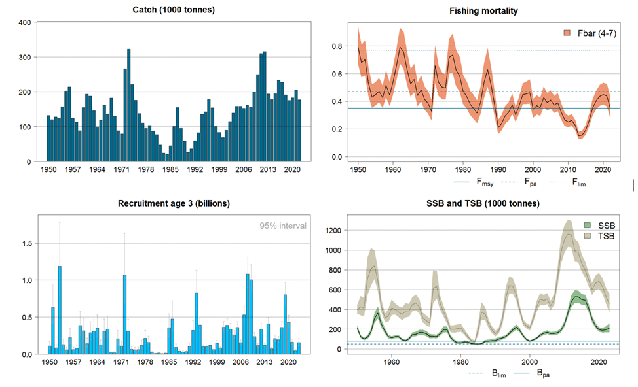The image size is (638, 387).
Task: Click the 'Recruitment age 3 (billions)' title
Action: pyautogui.click(x=174, y=203)
